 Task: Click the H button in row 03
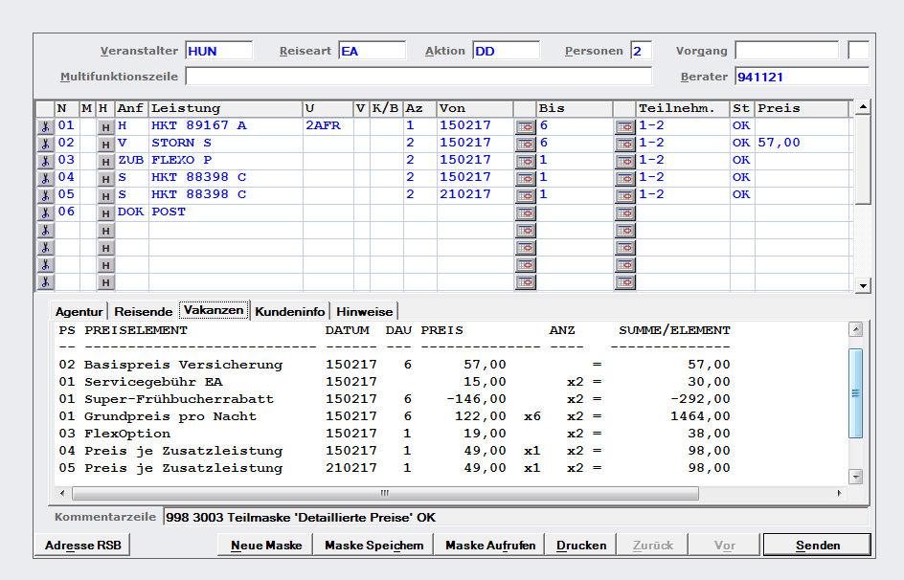point(105,162)
